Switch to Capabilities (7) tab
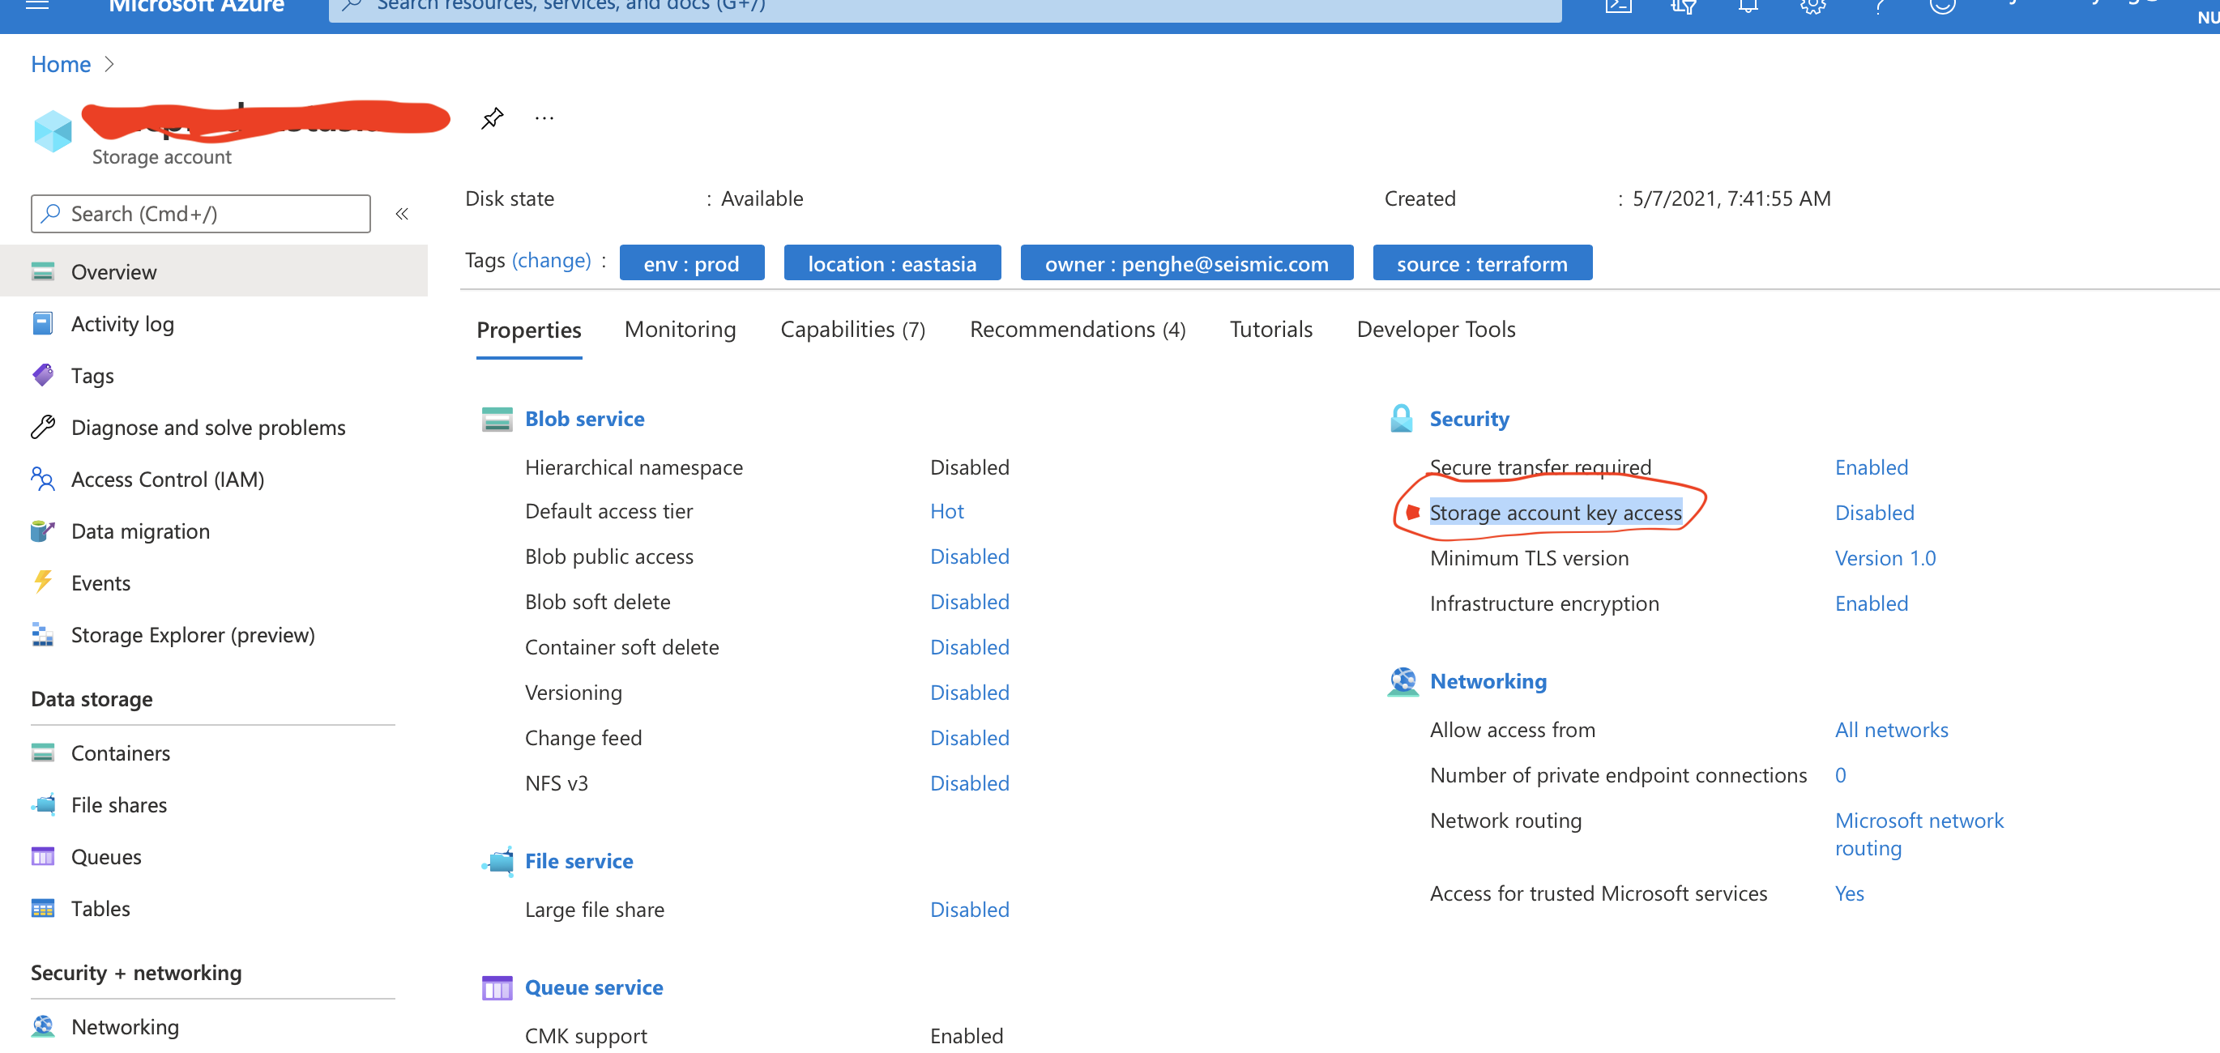The image size is (2220, 1053). [x=852, y=329]
